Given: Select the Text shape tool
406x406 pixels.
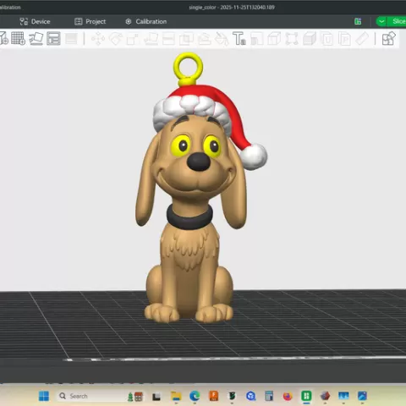Looking at the screenshot, I should click(239, 39).
